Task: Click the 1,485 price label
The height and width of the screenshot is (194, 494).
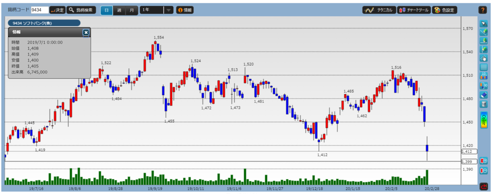Action: click(349, 91)
